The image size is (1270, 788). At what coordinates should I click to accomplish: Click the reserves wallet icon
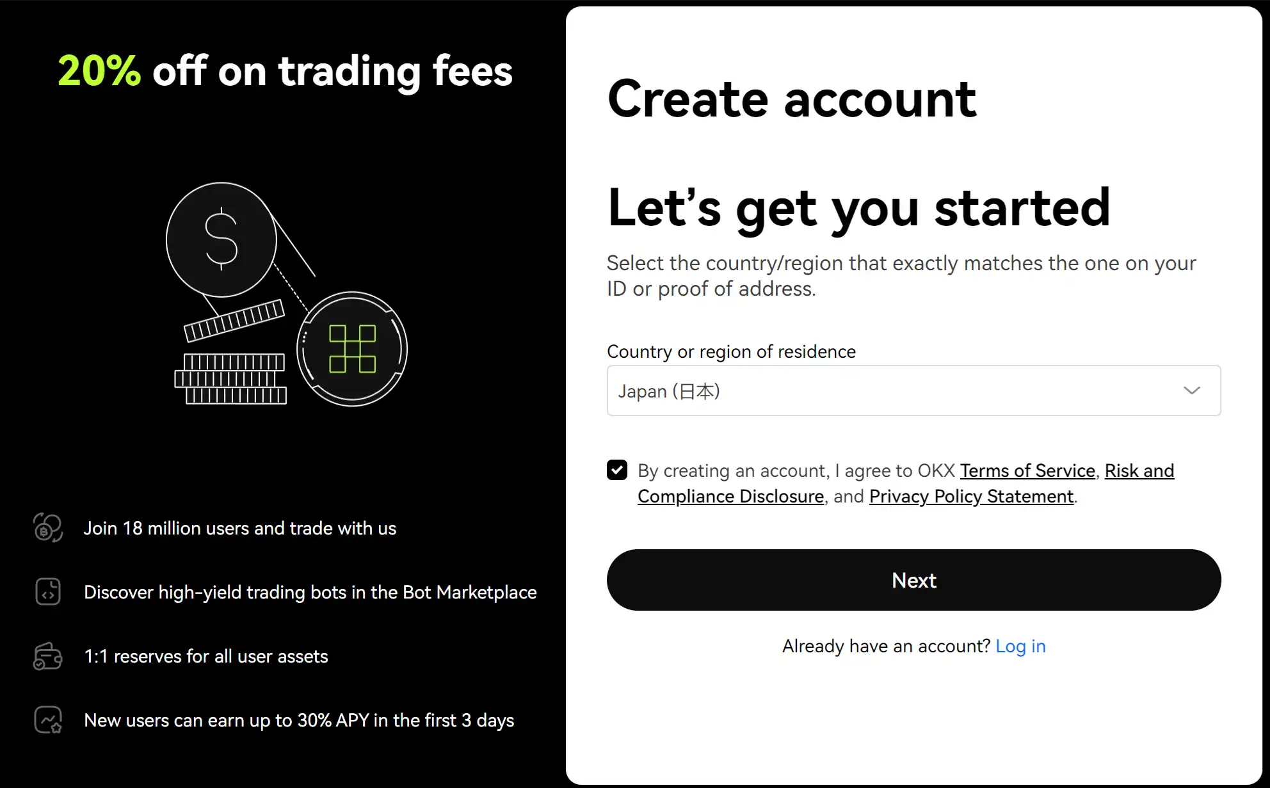[48, 656]
